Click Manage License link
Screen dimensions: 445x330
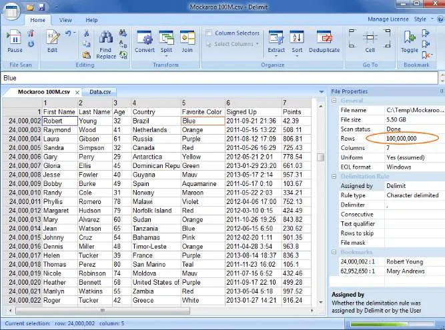click(x=388, y=19)
